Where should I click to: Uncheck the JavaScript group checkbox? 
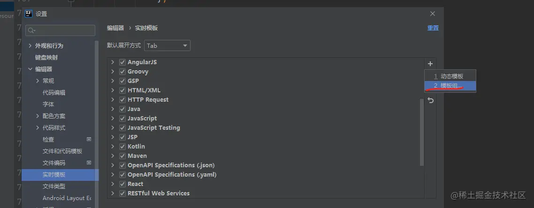coord(122,119)
